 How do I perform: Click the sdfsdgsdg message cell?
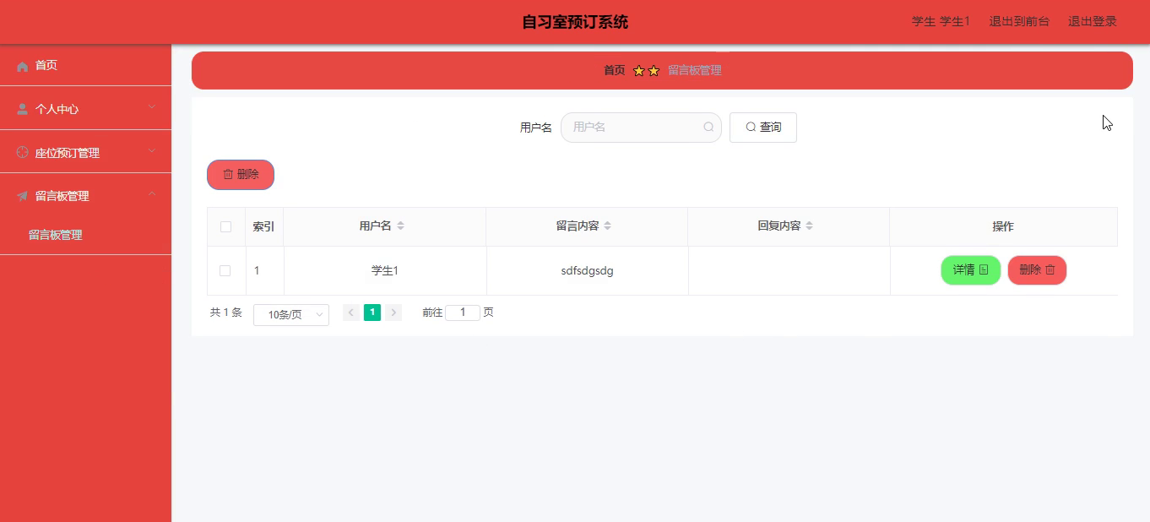588,271
